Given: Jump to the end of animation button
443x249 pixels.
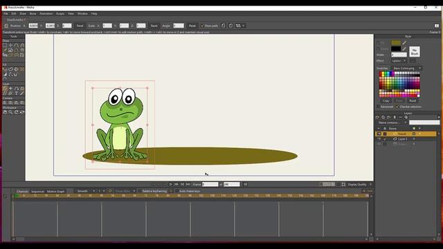Looking at the screenshot, I should pyautogui.click(x=188, y=185).
